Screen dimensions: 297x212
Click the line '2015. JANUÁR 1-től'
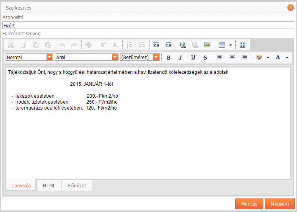click(x=91, y=84)
